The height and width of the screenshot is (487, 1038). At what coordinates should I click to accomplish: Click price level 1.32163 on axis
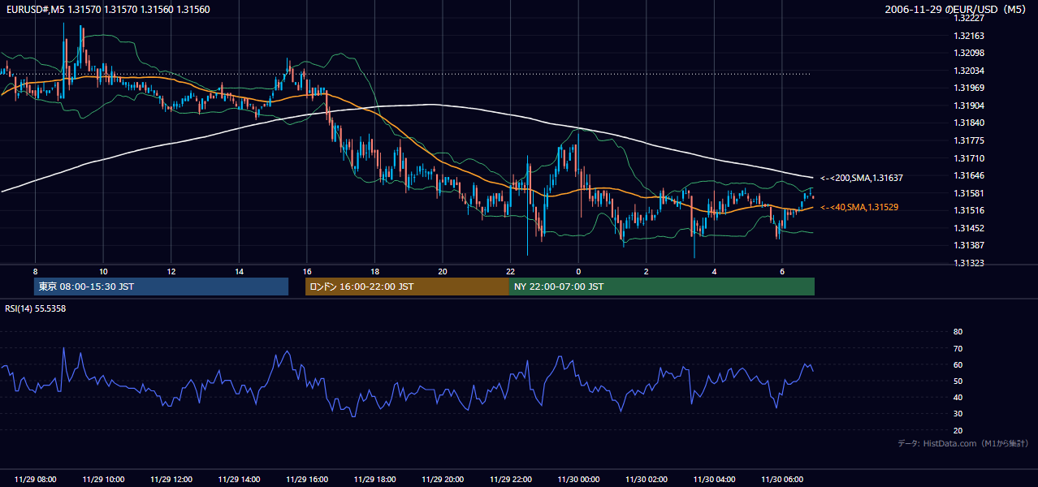pyautogui.click(x=968, y=36)
